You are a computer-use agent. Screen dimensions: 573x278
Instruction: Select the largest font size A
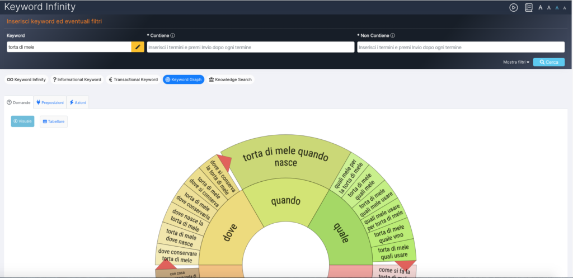click(540, 7)
